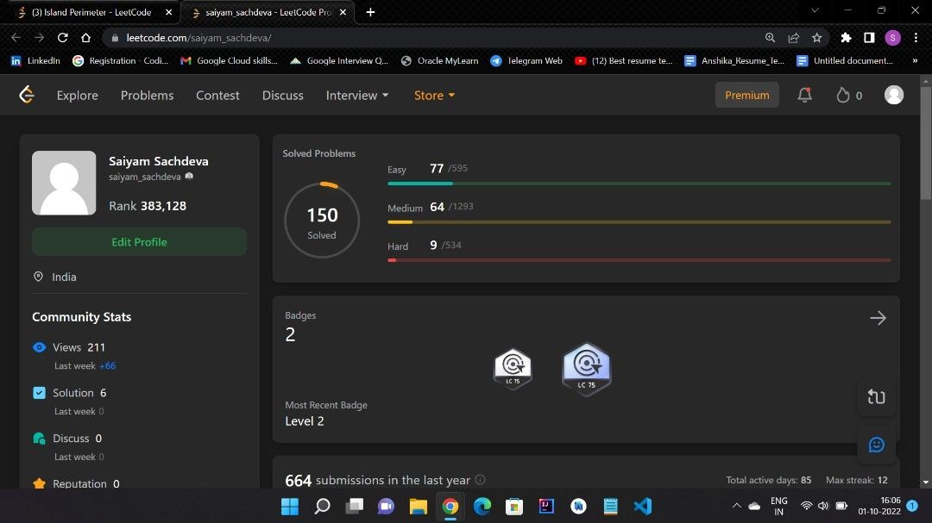Open the browser side panel icon
Image resolution: width=932 pixels, height=523 pixels.
click(x=869, y=37)
